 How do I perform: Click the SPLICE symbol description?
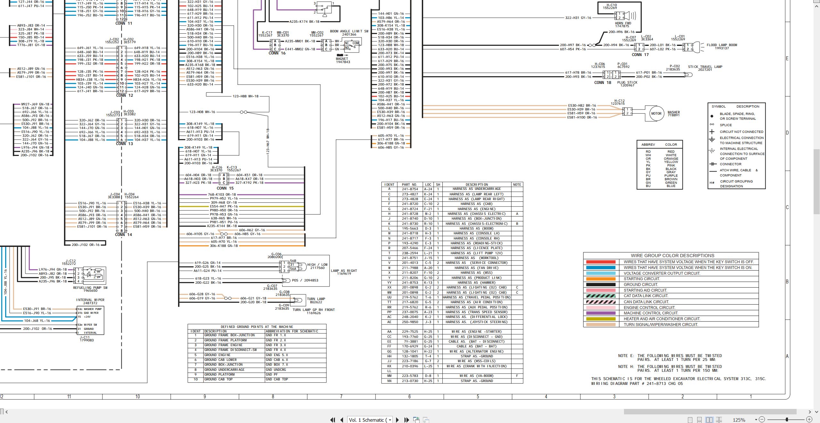[726, 125]
